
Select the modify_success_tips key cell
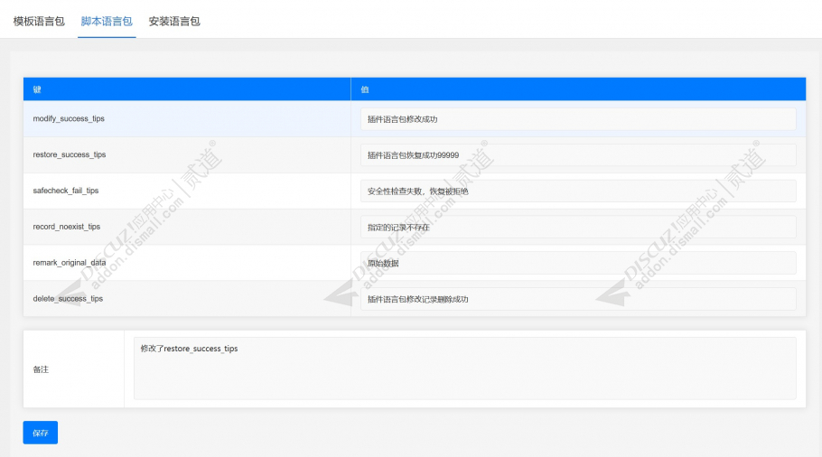(x=187, y=119)
